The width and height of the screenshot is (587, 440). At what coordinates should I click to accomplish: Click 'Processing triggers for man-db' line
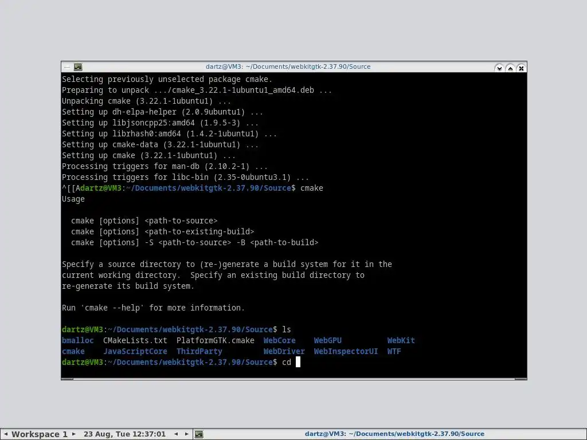(x=165, y=166)
